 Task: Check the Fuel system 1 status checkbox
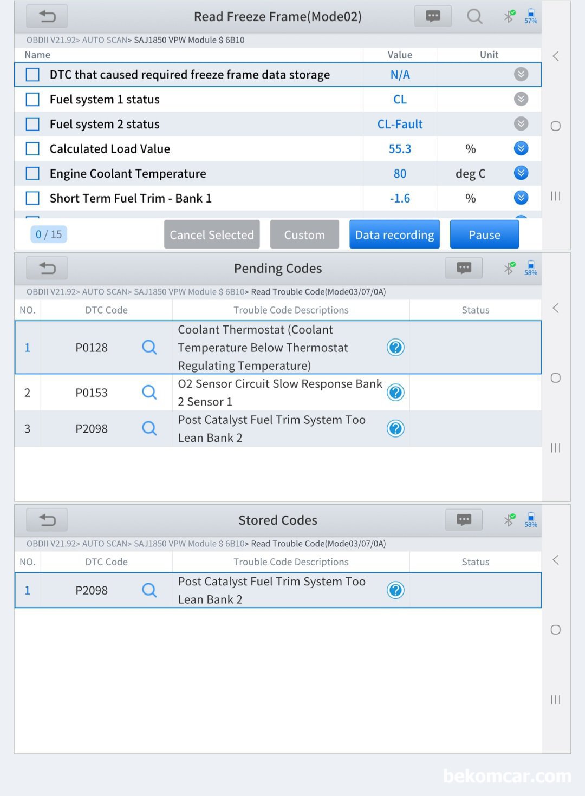point(33,100)
